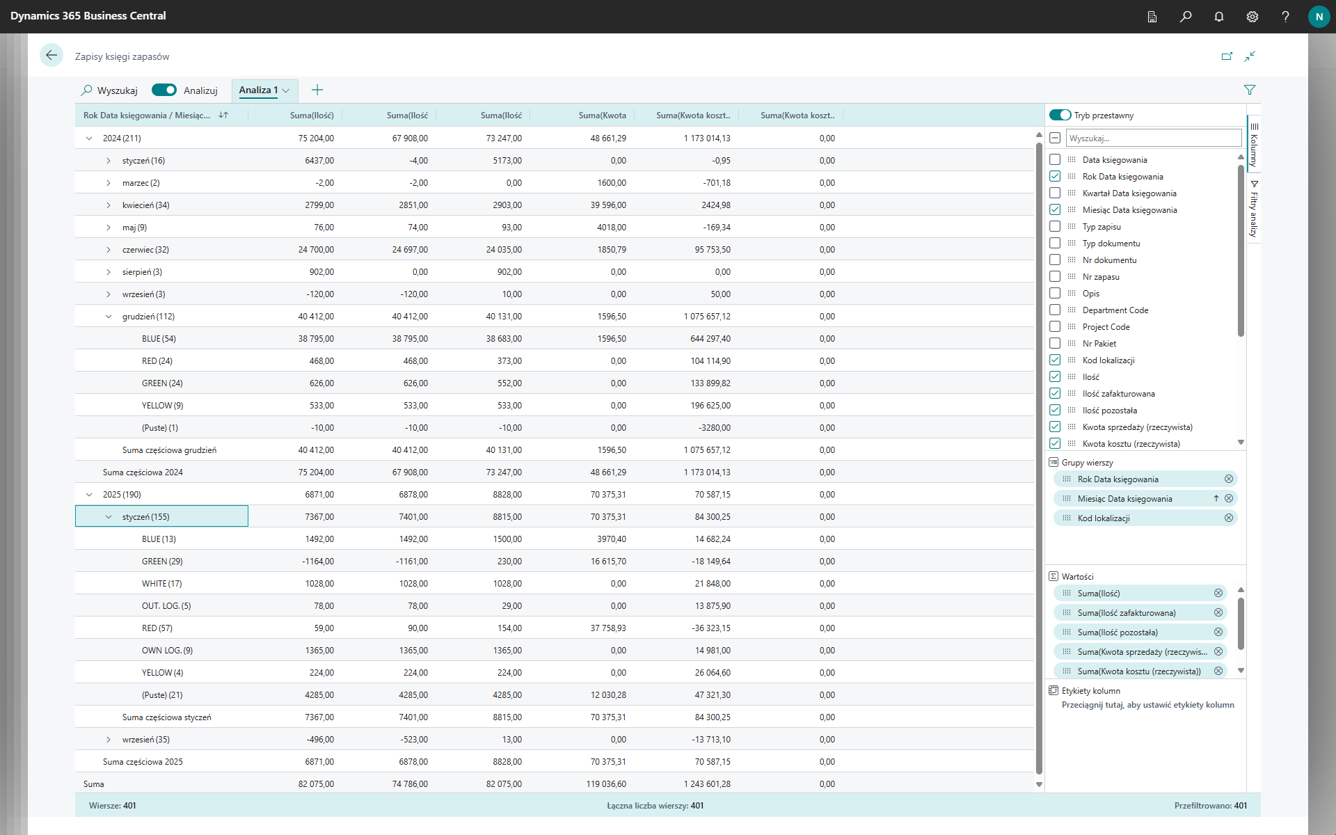This screenshot has width=1336, height=835.
Task: Add a new analysis tab with plus icon
Action: pyautogui.click(x=317, y=90)
